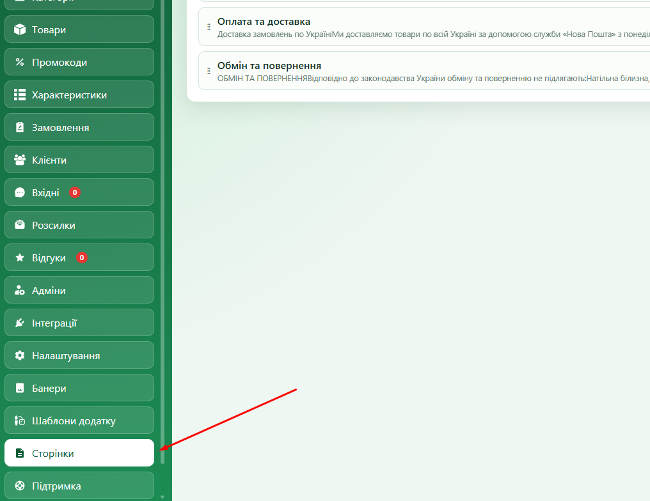Click the box icon next to Товари
The height and width of the screenshot is (501, 650).
click(x=19, y=29)
